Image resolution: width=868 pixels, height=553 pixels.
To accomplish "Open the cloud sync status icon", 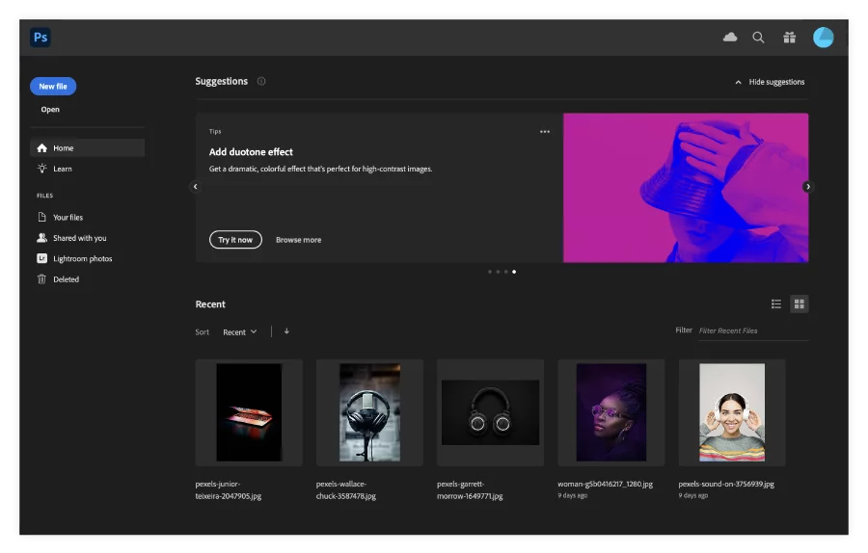I will pos(730,37).
